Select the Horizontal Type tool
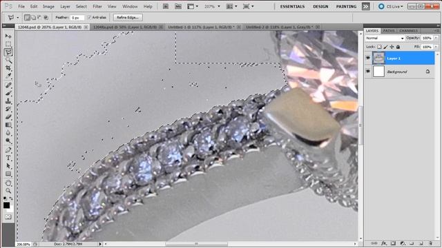The image size is (442, 248). [8, 158]
